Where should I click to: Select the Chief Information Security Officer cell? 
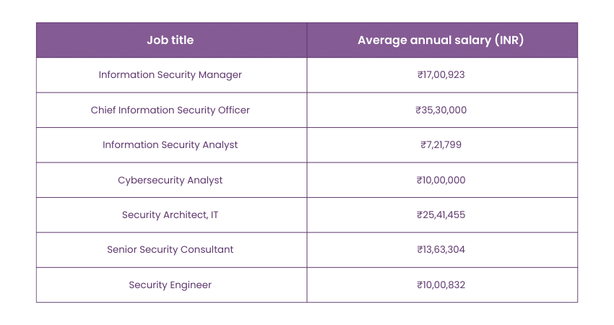coord(170,110)
